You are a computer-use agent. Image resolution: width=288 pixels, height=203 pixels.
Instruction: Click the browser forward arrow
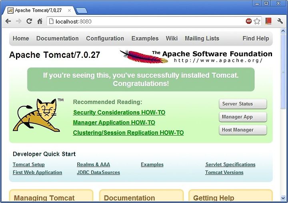(x=18, y=21)
